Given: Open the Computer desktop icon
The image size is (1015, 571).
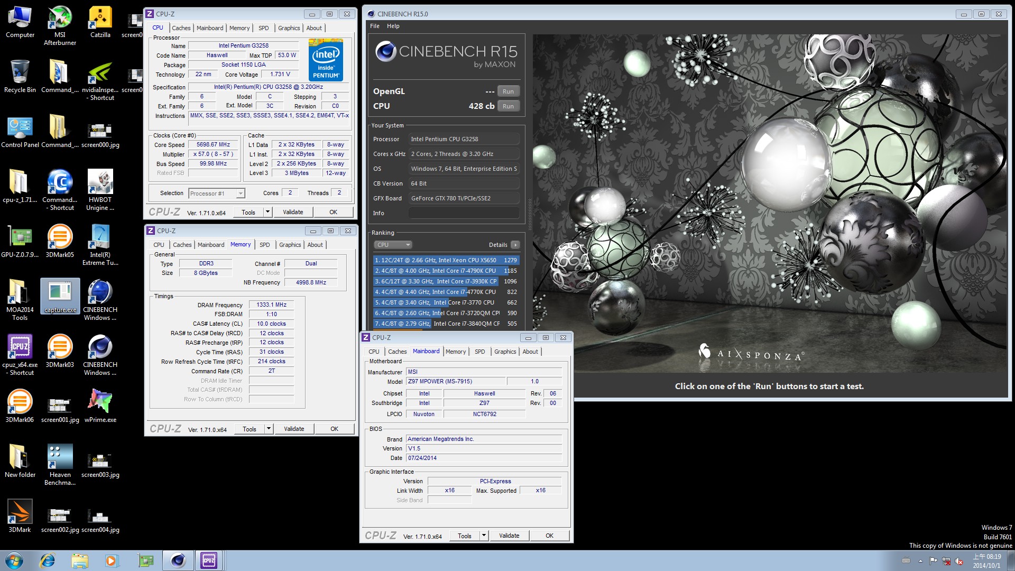Looking at the screenshot, I should click(x=20, y=22).
